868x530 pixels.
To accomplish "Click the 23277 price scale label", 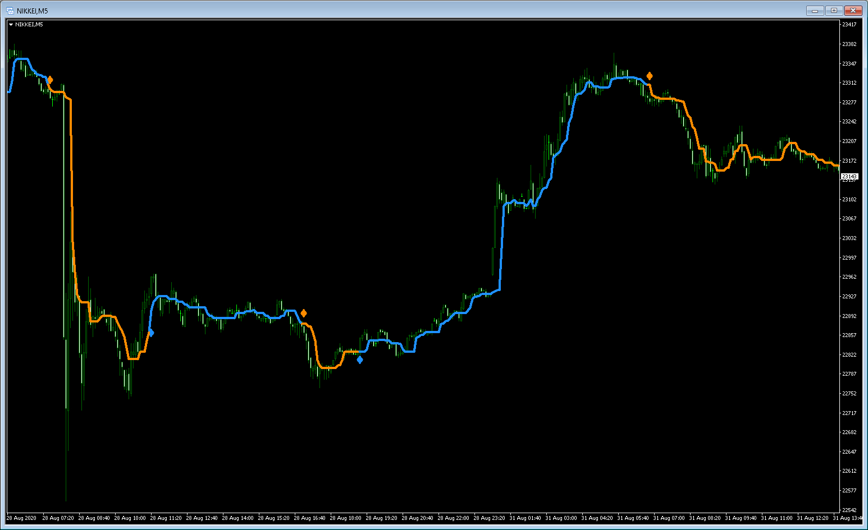I will point(849,103).
